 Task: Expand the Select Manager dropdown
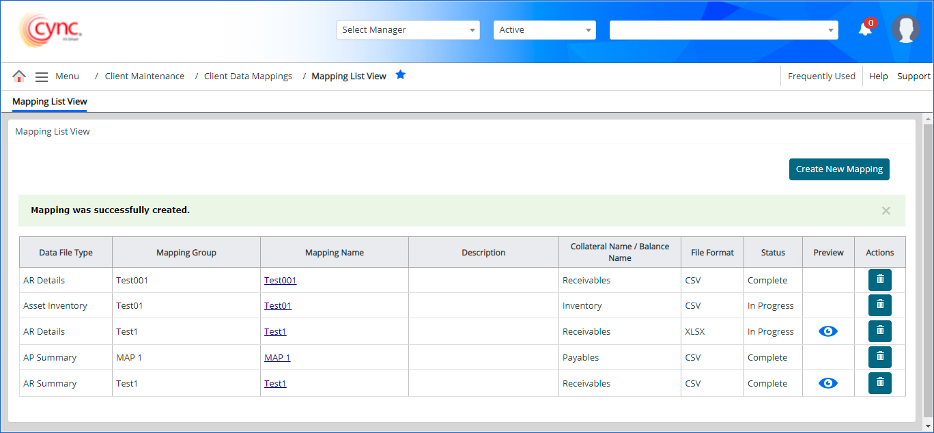click(x=408, y=30)
